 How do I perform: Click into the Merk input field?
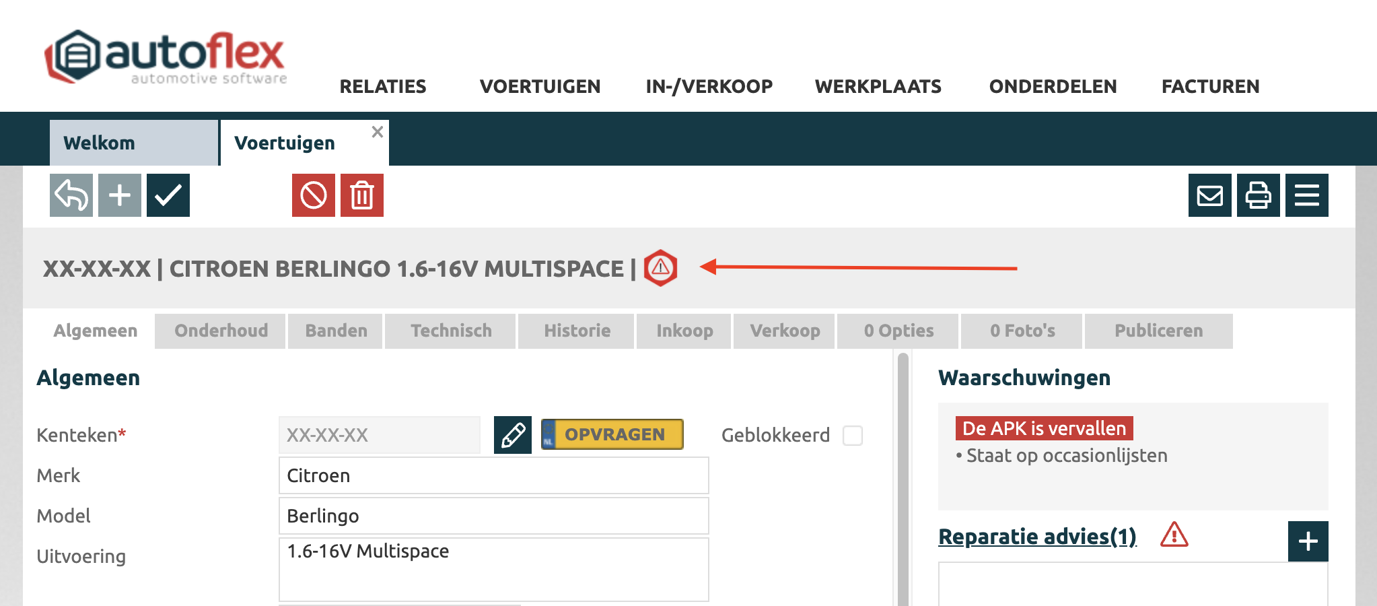(493, 475)
